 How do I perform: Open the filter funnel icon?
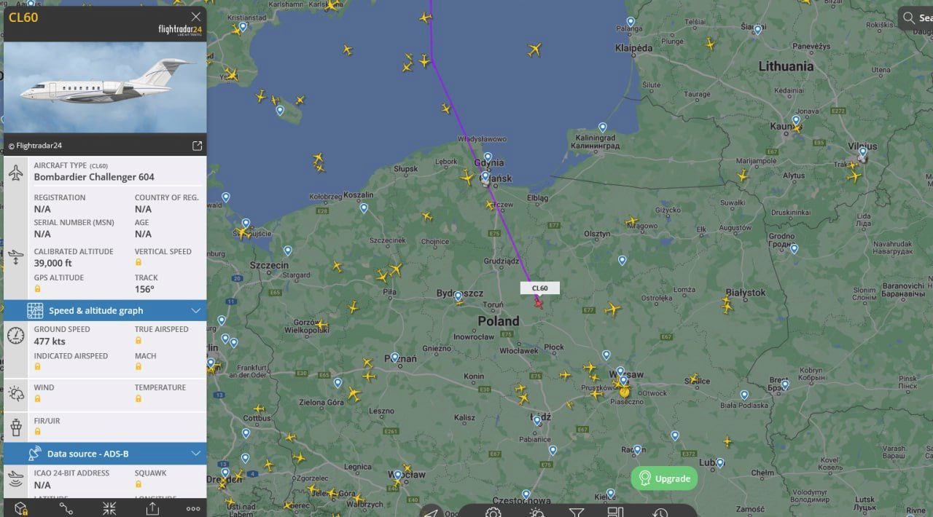576,513
